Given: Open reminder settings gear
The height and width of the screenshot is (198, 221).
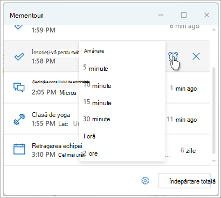Looking at the screenshot, I should point(145,181).
